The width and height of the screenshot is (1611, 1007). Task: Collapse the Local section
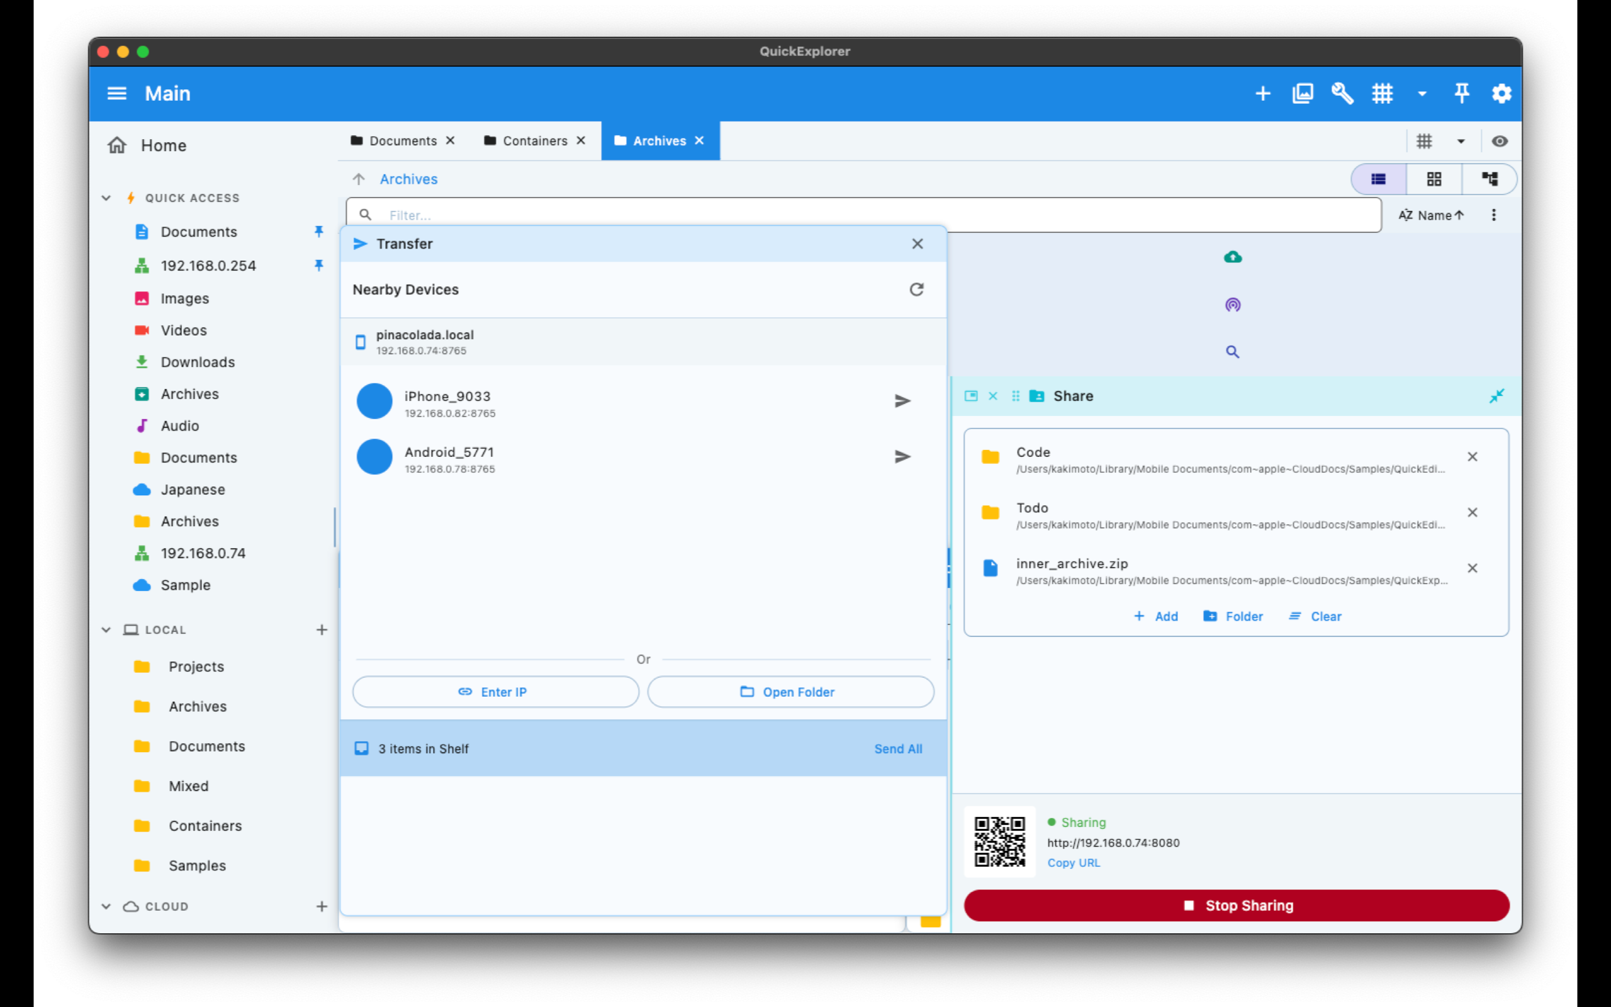point(106,630)
